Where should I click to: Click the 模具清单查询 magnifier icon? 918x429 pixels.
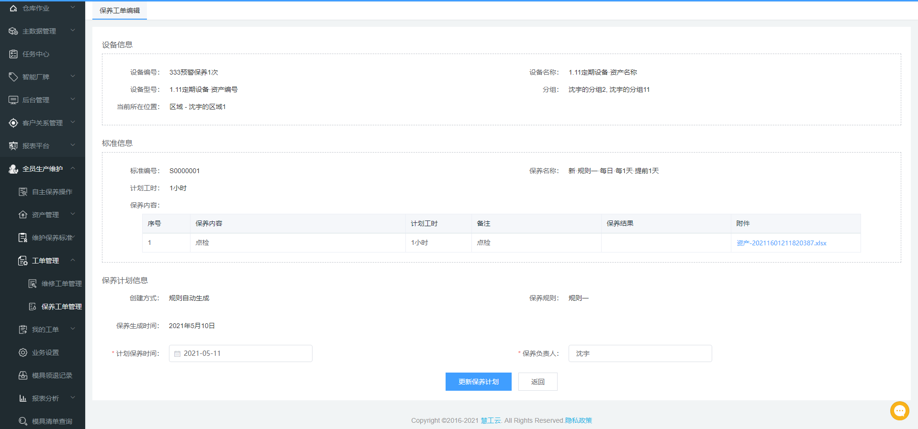click(x=23, y=421)
